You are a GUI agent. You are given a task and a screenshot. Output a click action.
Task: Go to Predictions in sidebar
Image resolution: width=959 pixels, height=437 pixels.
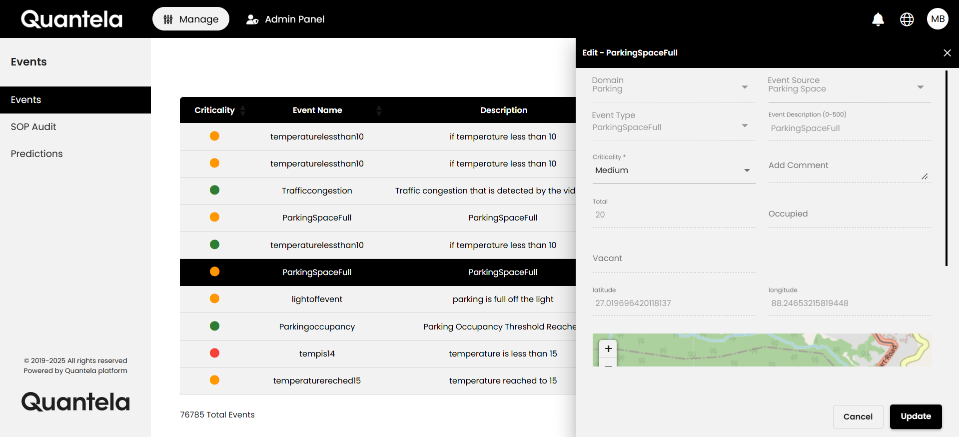36,154
